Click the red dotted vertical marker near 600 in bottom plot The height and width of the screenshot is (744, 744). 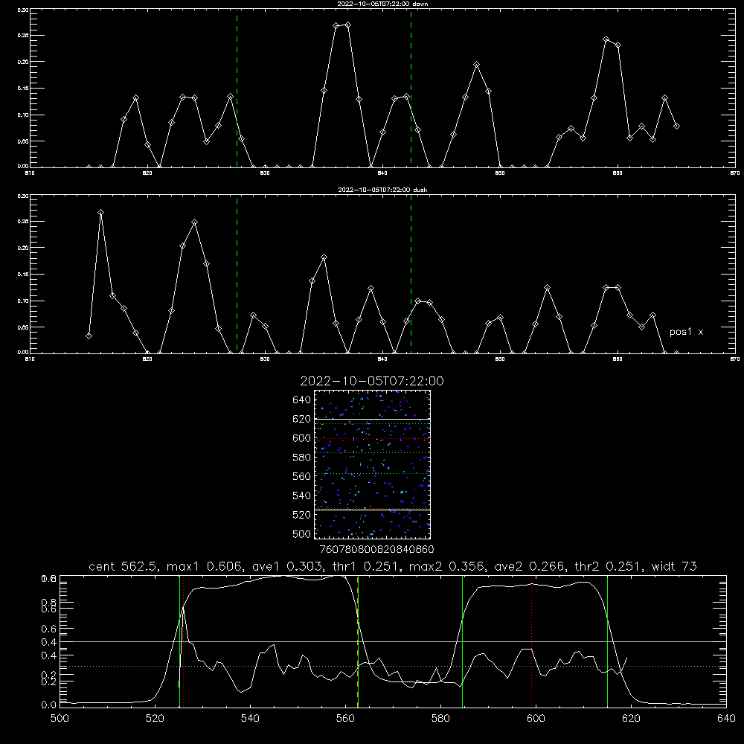[x=532, y=641]
